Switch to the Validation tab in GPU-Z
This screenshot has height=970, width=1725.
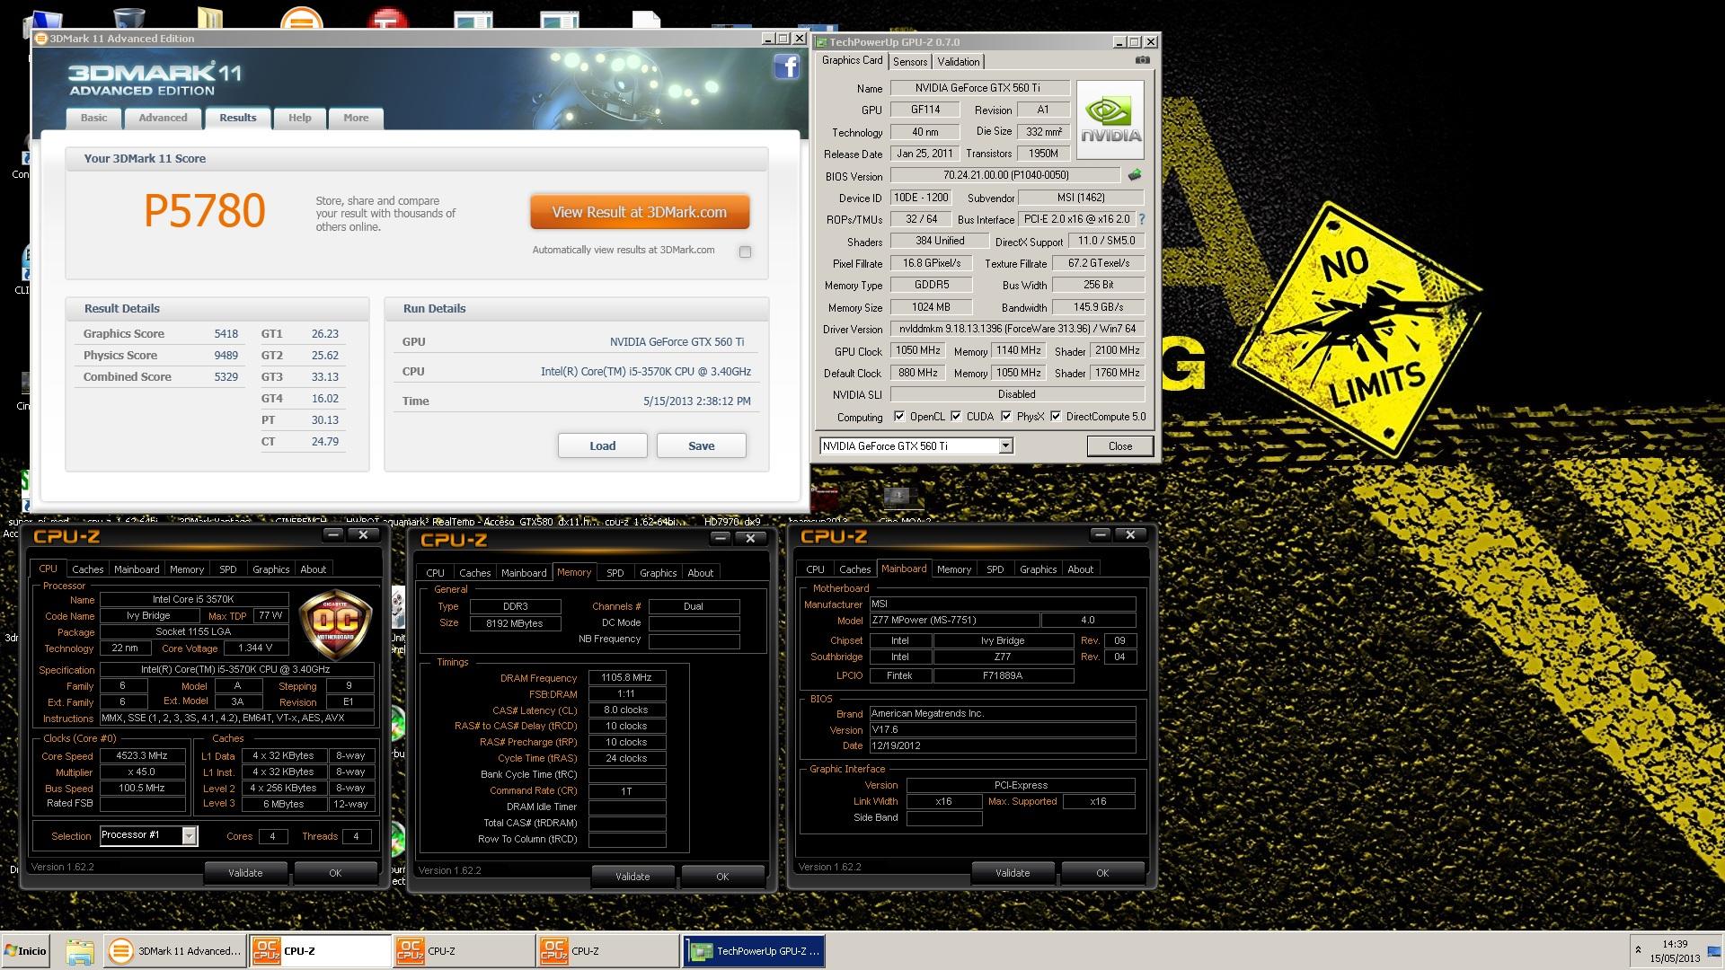959,62
